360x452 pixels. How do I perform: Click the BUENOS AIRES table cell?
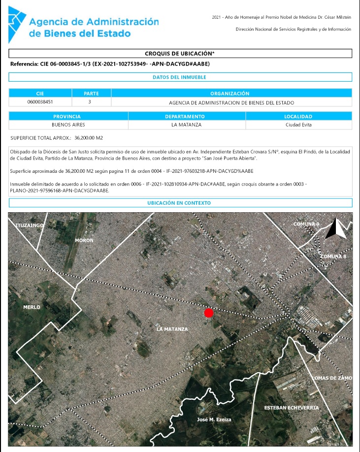coord(68,125)
